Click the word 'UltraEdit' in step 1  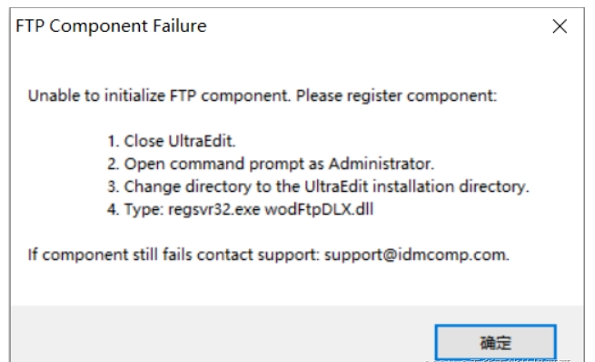point(202,141)
